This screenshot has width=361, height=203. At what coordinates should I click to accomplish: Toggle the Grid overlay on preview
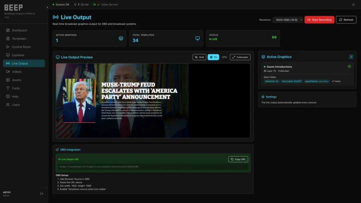click(199, 57)
